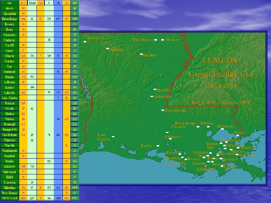The width and height of the screenshot is (271, 203).
Task: Click the Chalmette label on the map
Action: point(248,148)
